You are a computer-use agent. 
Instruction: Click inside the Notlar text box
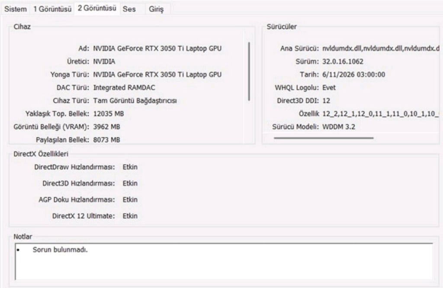point(224,261)
